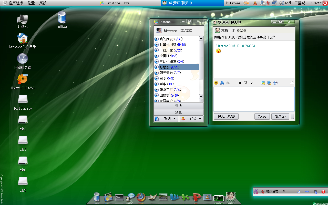328x205 pixels.
Task: Expand the 一些厂家 group
Action: click(156, 50)
